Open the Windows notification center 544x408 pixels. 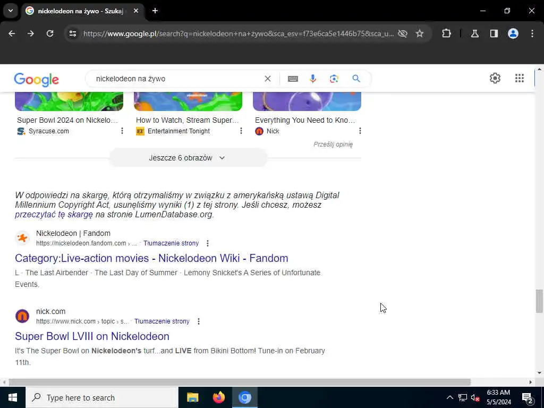click(528, 398)
